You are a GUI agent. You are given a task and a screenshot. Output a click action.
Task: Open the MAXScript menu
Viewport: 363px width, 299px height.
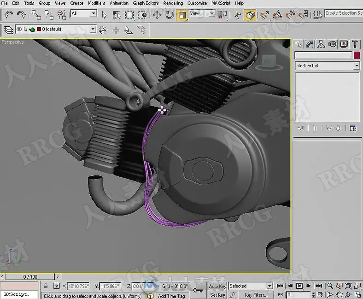[221, 3]
